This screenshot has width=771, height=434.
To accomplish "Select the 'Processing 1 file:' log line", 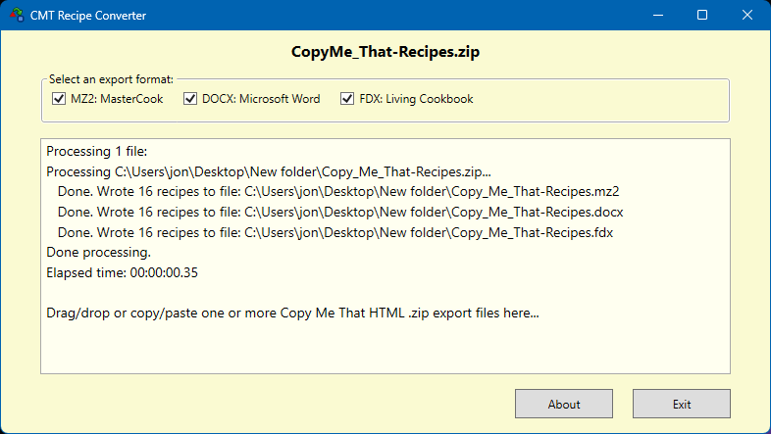I will (x=97, y=151).
